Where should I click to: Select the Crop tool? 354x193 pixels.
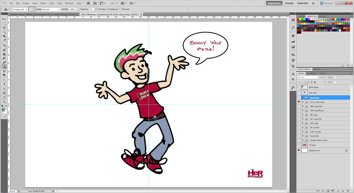[x=4, y=36]
